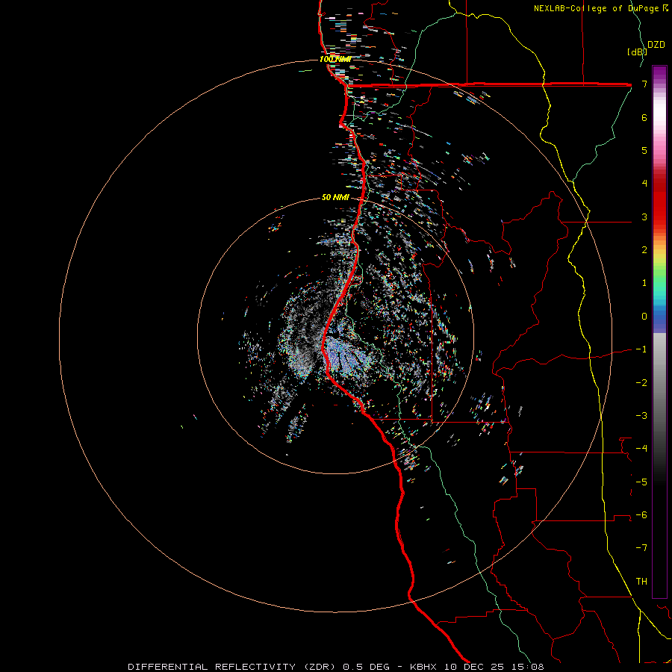
Task: Click the "[dB]" units label
Action: coord(637,52)
